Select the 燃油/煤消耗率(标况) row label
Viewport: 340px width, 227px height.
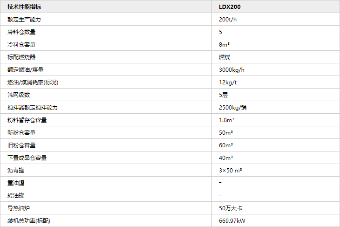point(33,82)
